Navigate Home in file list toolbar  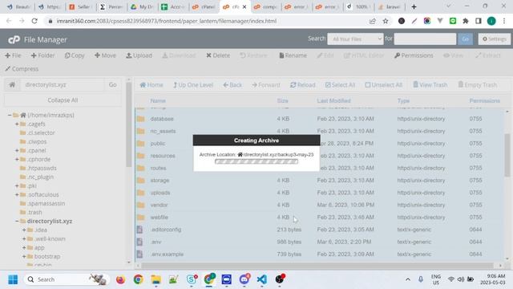[x=151, y=85]
